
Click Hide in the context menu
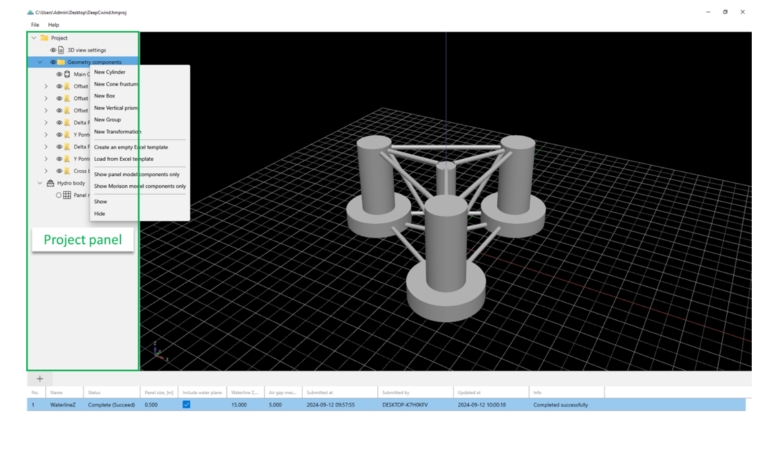[100, 214]
